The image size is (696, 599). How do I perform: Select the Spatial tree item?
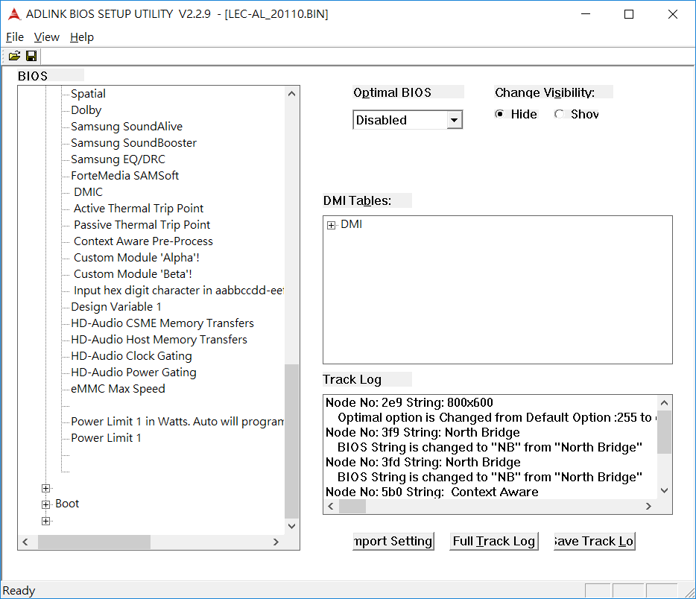click(89, 94)
